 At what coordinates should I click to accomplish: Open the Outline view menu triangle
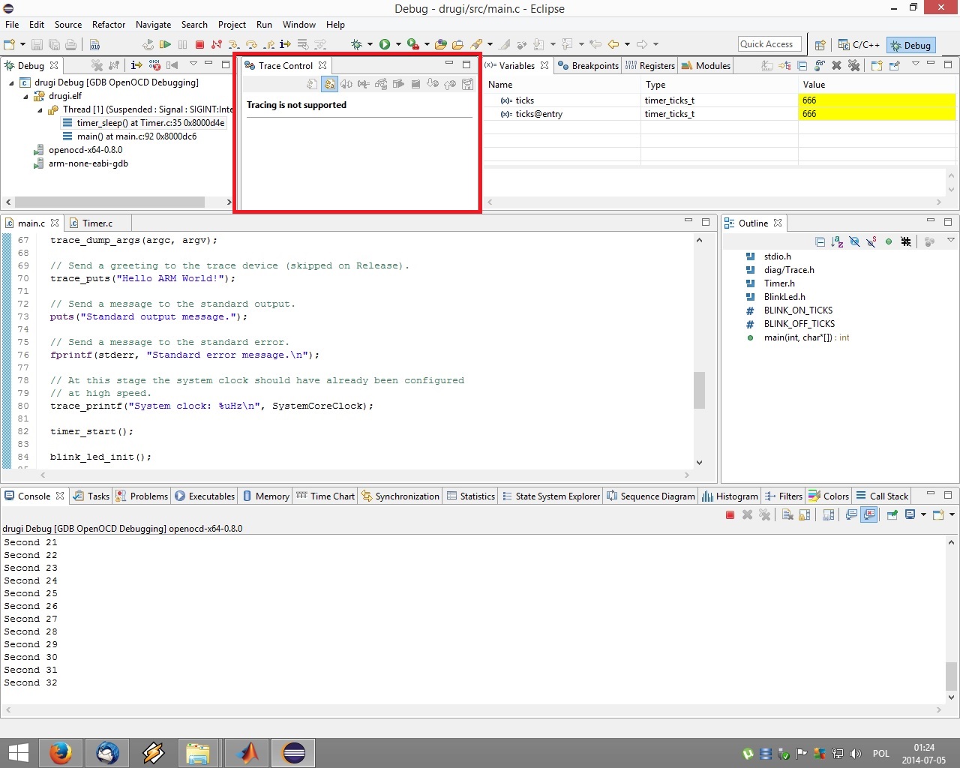click(950, 241)
